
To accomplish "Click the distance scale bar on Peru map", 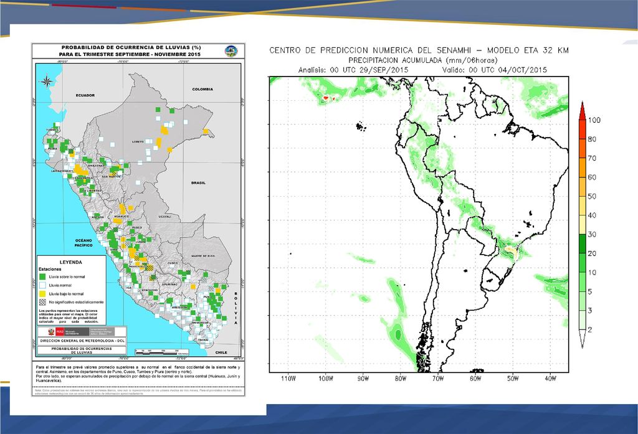I will [x=162, y=351].
